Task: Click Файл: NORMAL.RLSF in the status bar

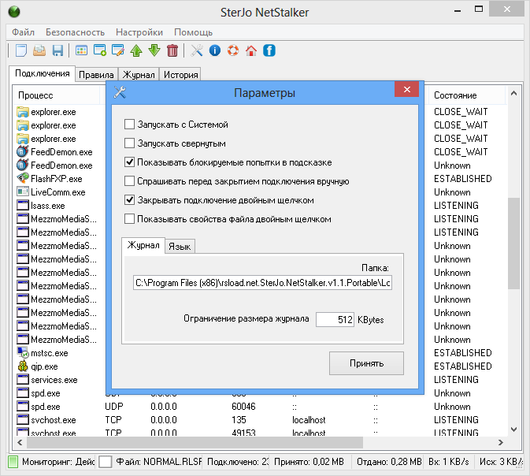Action: pos(159,462)
